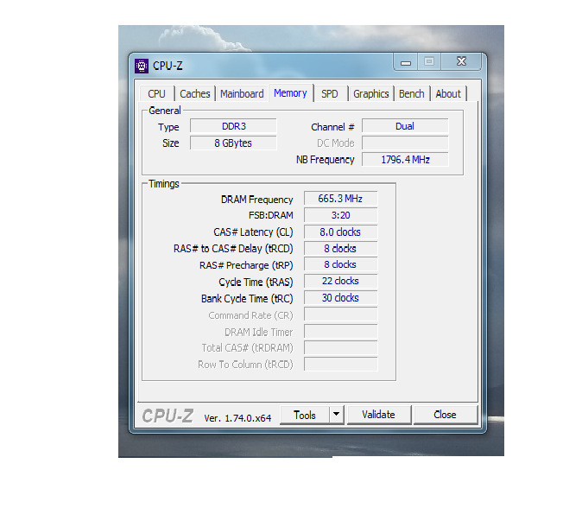563x508 pixels.
Task: Click FSB:DRAM value 3:20
Action: click(340, 215)
